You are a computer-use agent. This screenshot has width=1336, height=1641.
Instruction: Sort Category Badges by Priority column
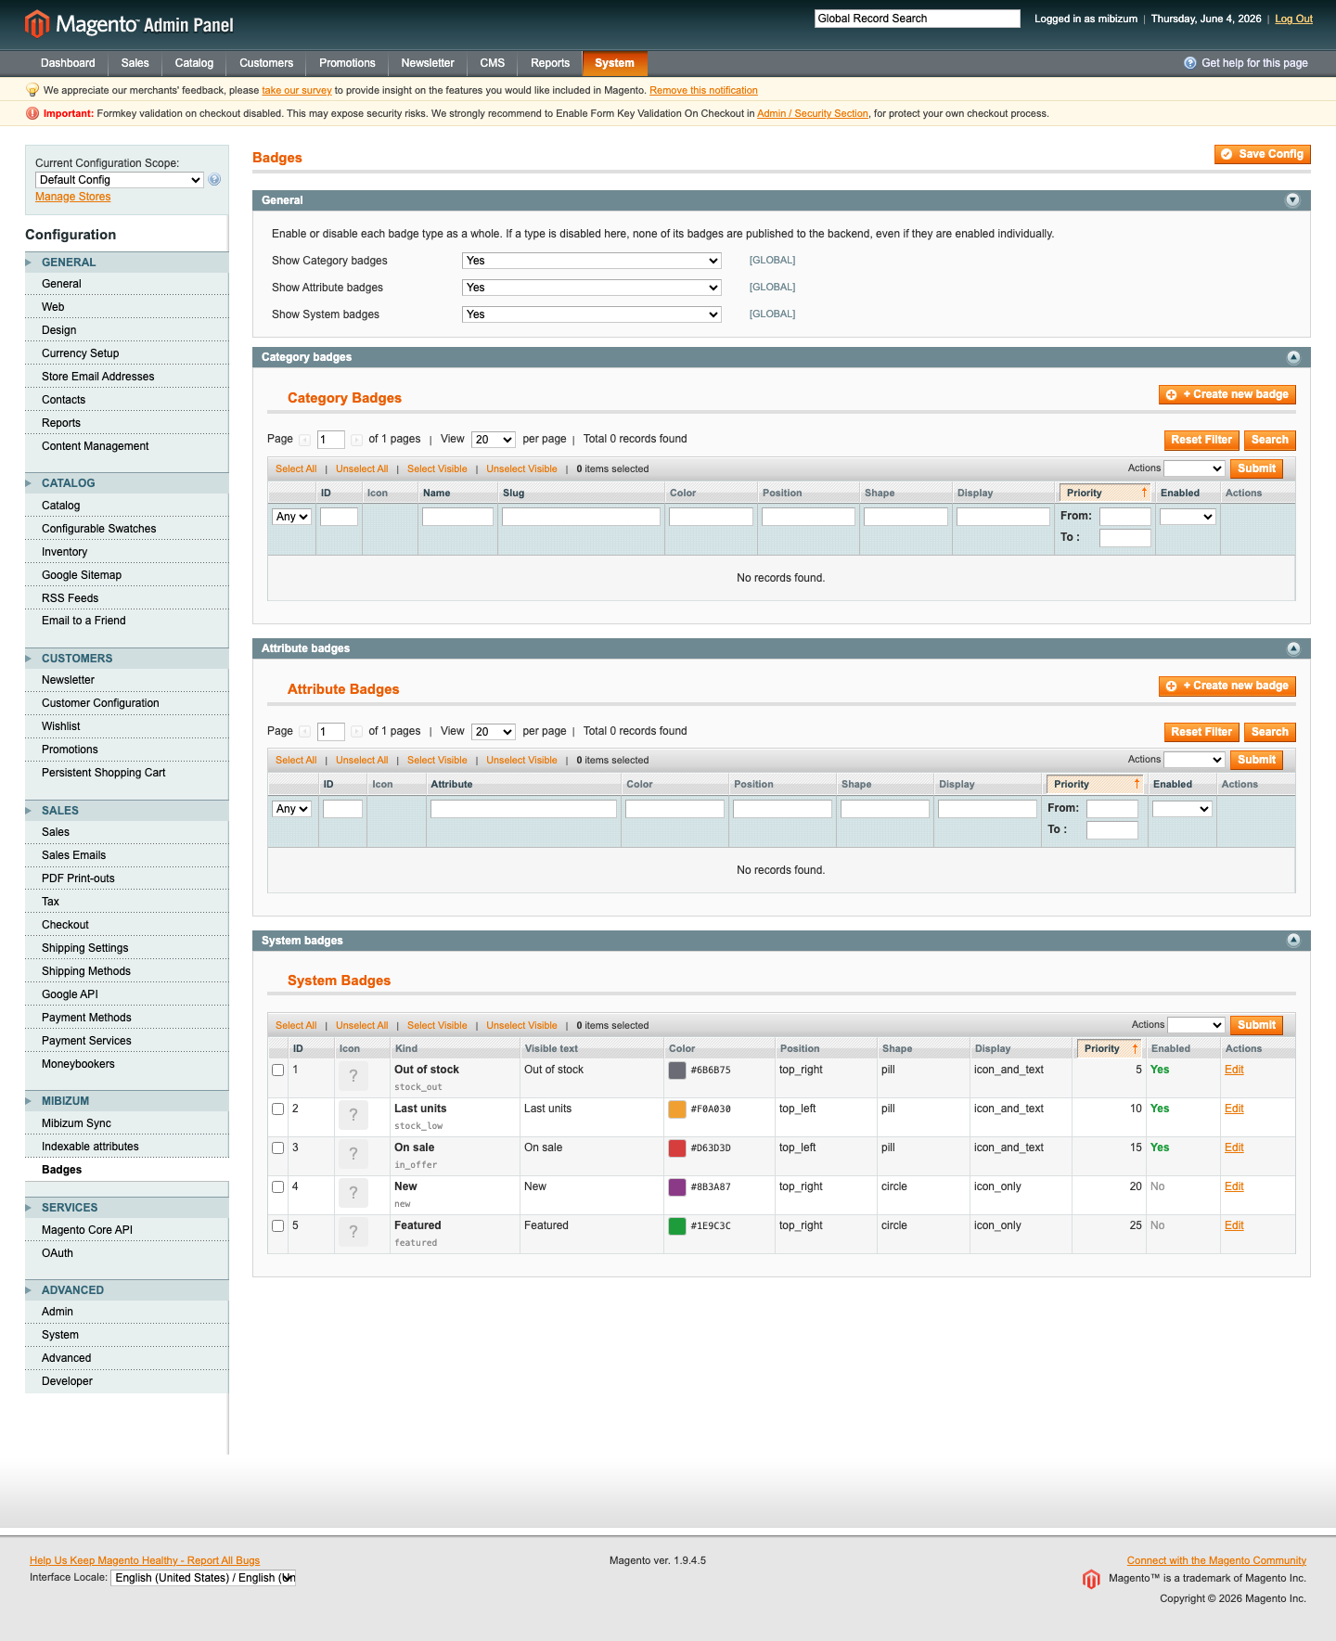point(1104,493)
